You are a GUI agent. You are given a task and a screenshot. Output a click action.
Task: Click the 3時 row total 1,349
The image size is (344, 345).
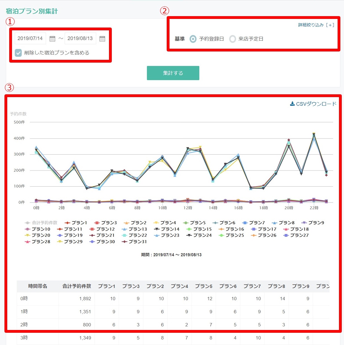pos(85,338)
